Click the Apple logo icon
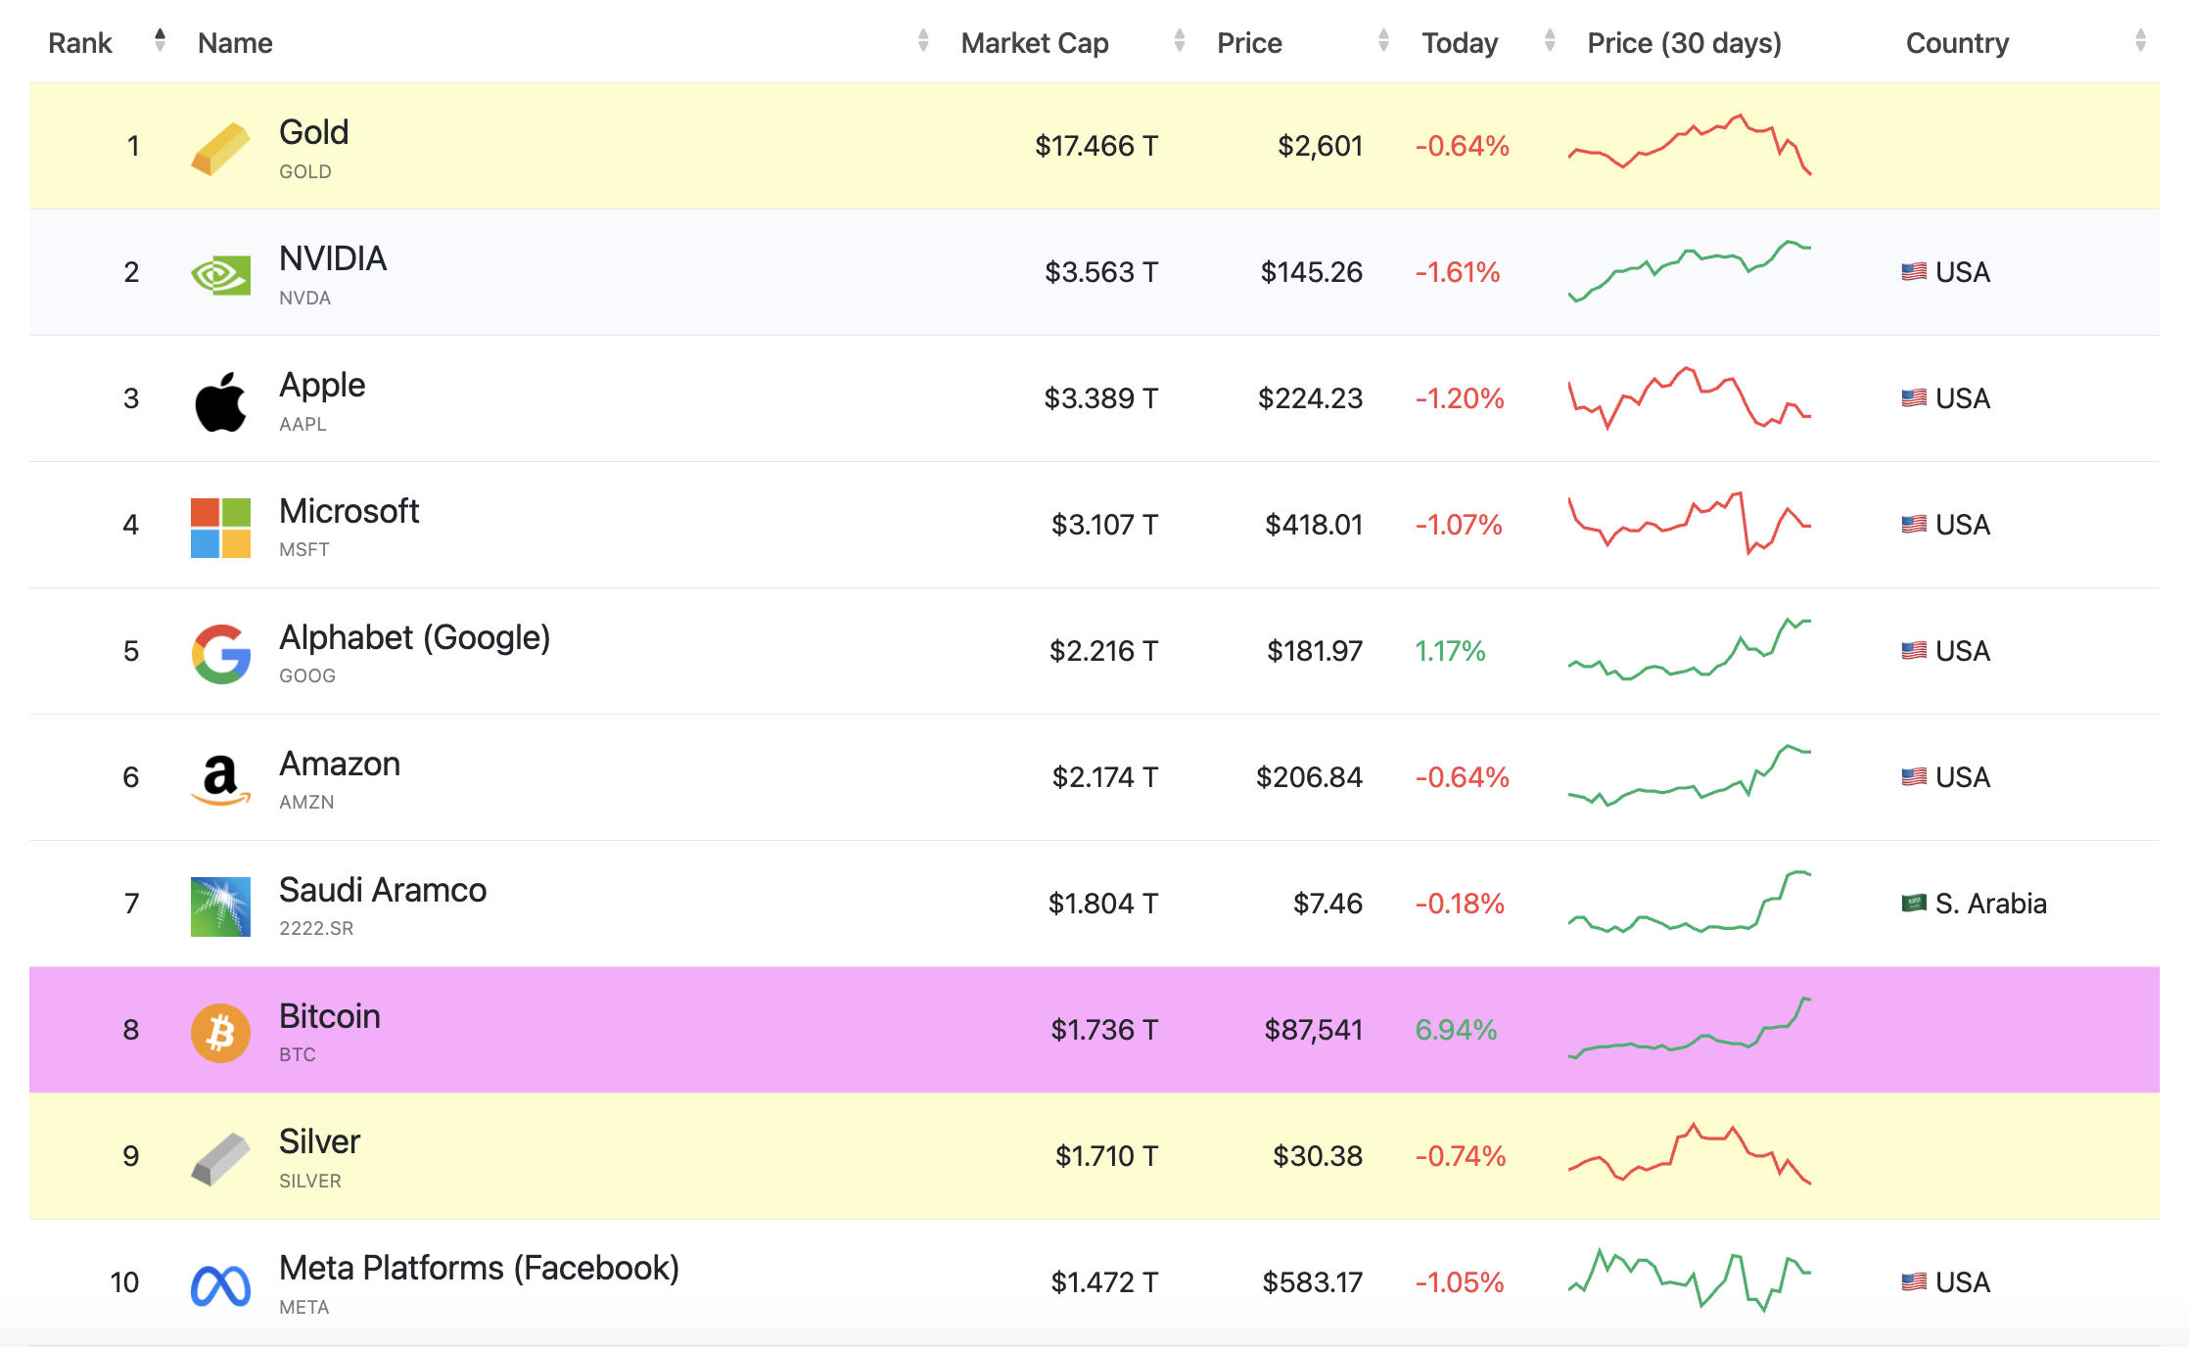Viewport: 2189px width, 1347px height. (x=220, y=401)
